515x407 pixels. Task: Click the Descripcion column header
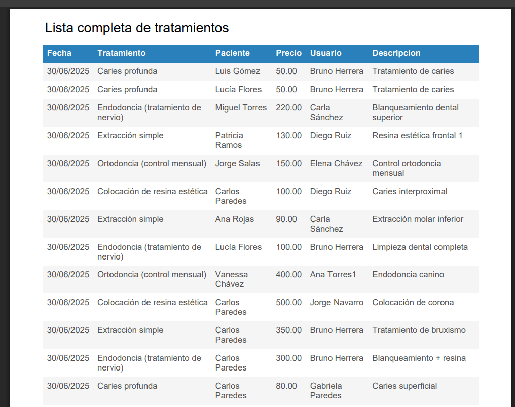[x=396, y=53]
